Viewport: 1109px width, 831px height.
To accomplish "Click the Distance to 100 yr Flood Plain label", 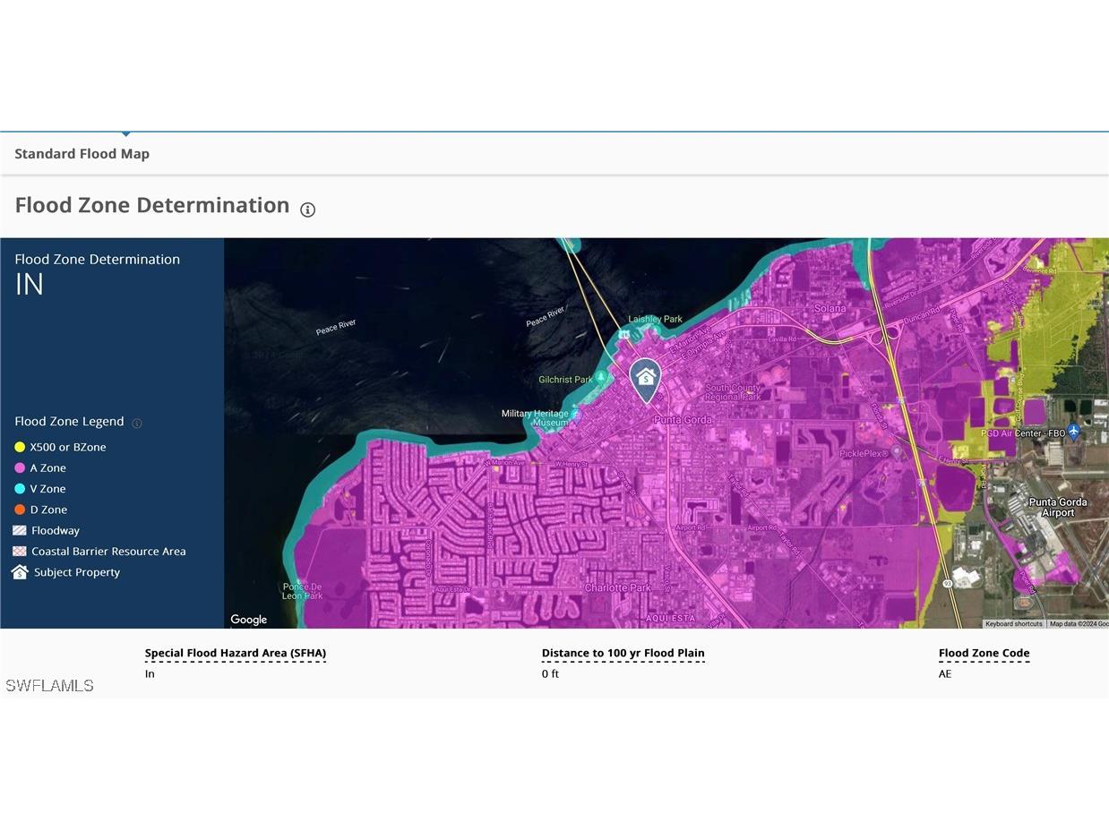I will [x=623, y=654].
